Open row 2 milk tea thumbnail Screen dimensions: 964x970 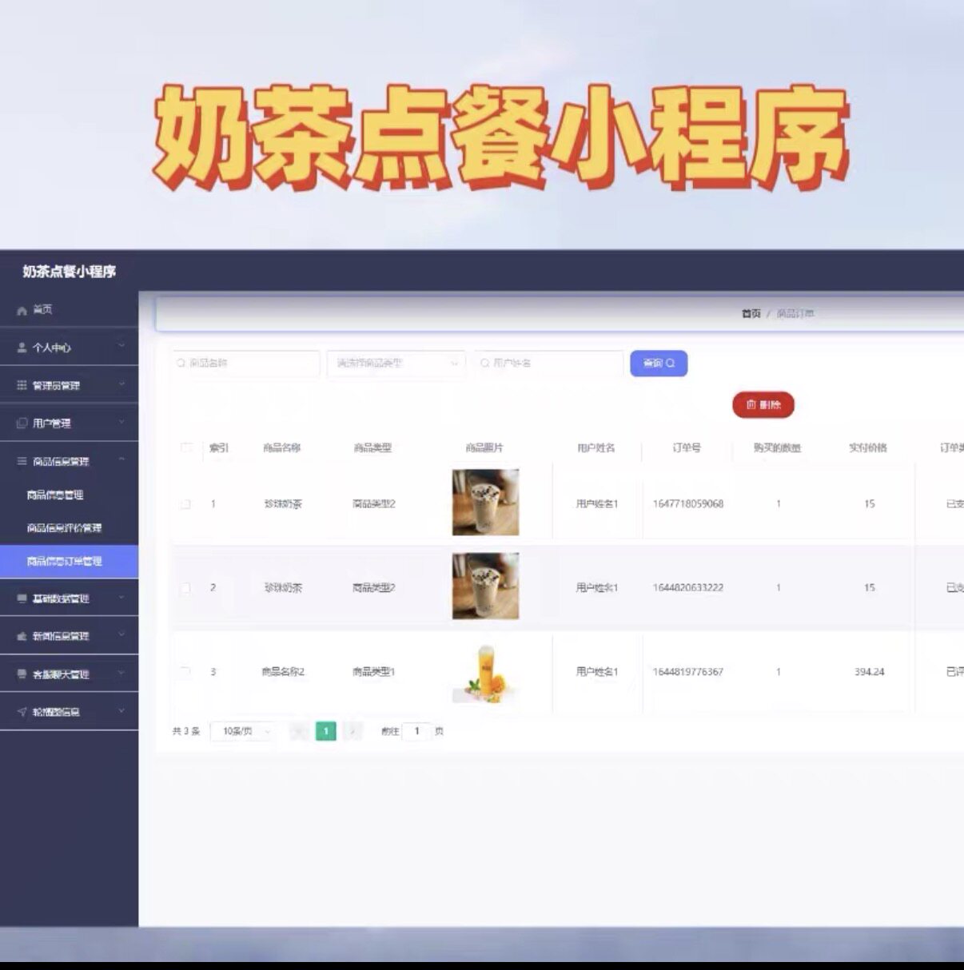pyautogui.click(x=486, y=586)
